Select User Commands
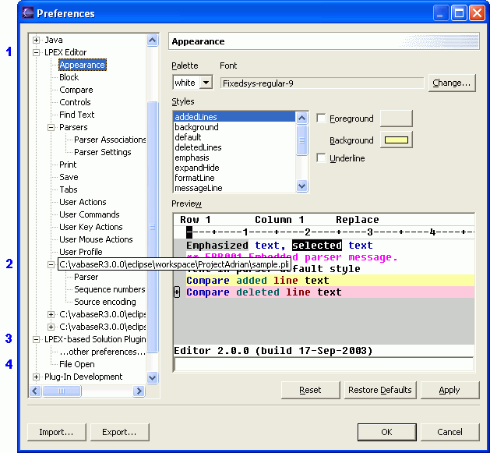This screenshot has height=453, width=490. tap(90, 214)
